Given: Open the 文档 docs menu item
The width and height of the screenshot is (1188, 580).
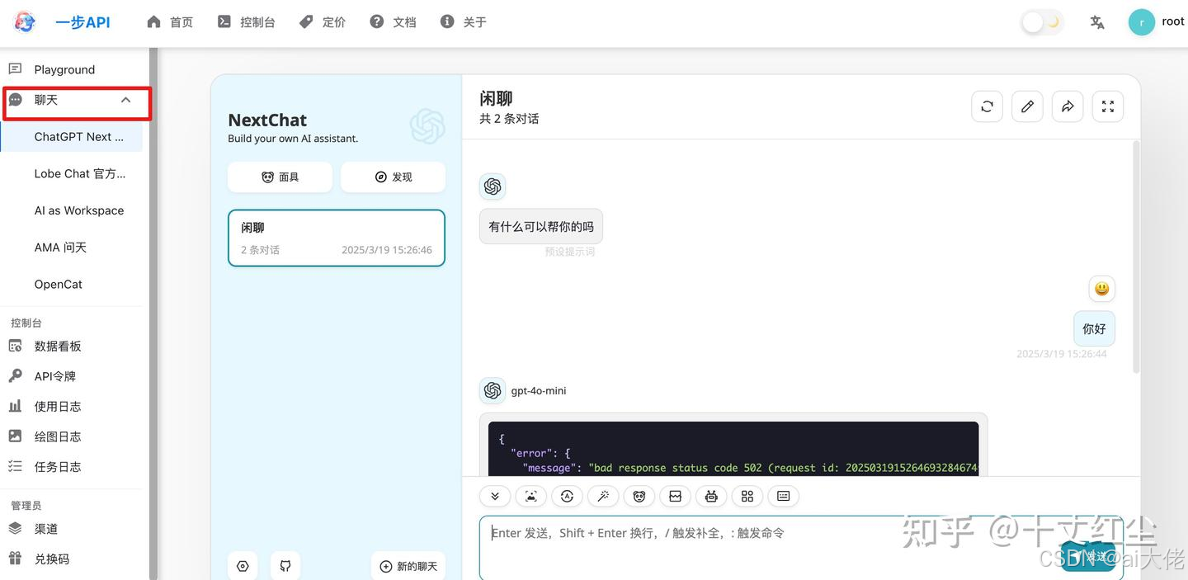Looking at the screenshot, I should (x=393, y=22).
